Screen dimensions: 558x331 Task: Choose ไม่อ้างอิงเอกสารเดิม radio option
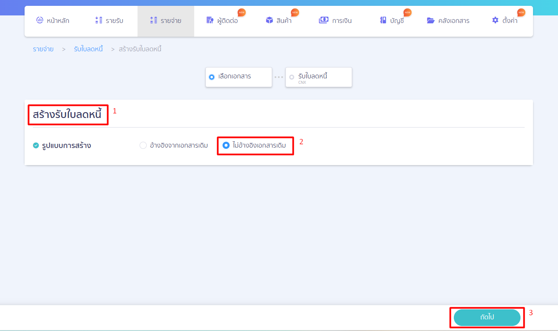pyautogui.click(x=255, y=145)
